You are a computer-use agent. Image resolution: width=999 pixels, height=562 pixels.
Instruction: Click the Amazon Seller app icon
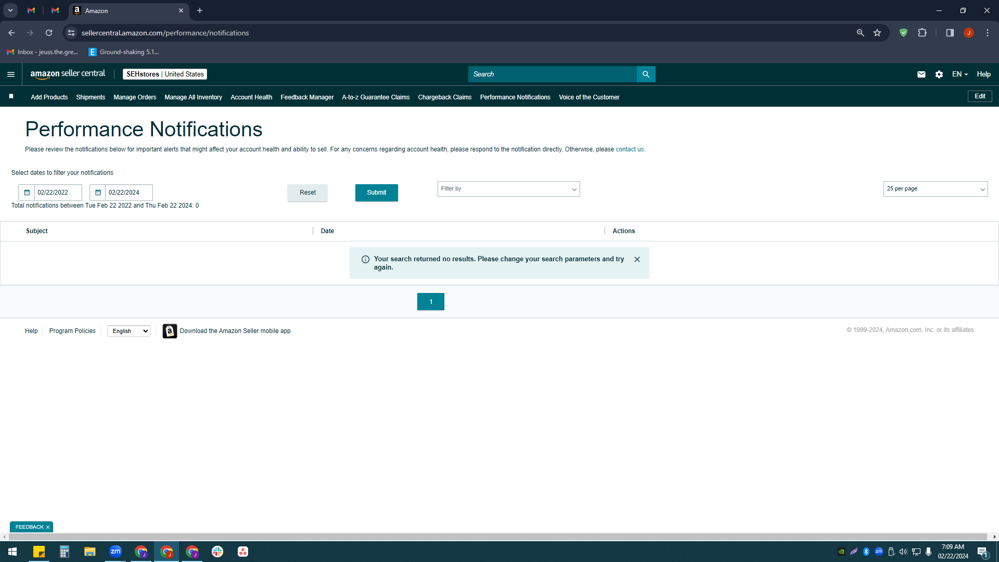pos(170,331)
